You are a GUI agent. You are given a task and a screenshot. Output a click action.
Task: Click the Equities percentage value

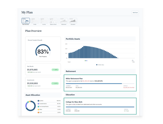59,101
